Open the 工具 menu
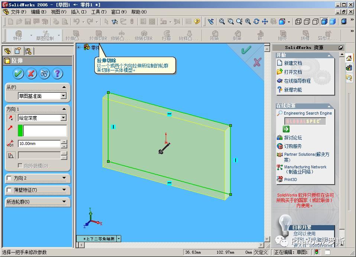 99,12
